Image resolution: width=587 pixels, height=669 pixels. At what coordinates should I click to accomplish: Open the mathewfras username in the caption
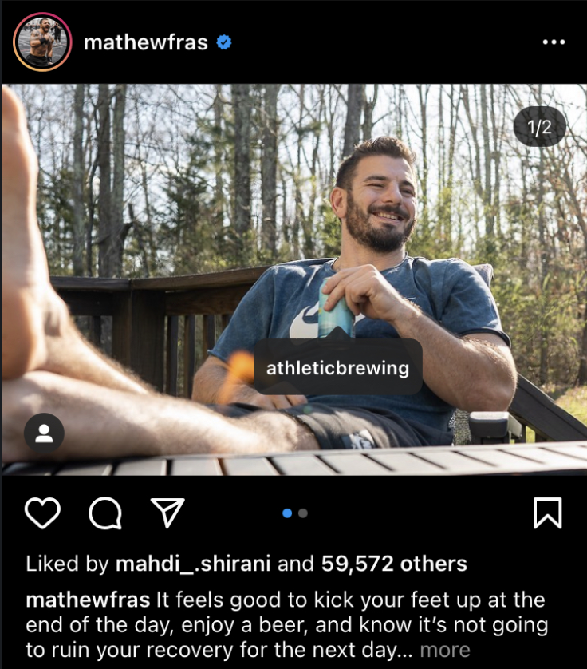click(x=88, y=600)
